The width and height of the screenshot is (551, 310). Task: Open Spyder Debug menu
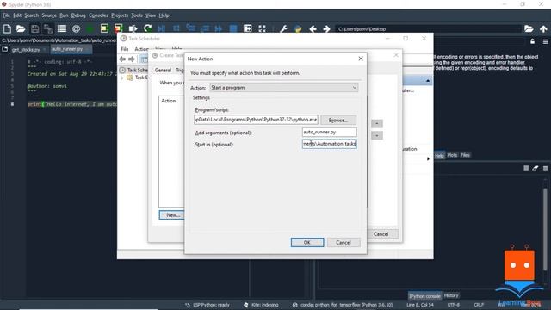78,15
